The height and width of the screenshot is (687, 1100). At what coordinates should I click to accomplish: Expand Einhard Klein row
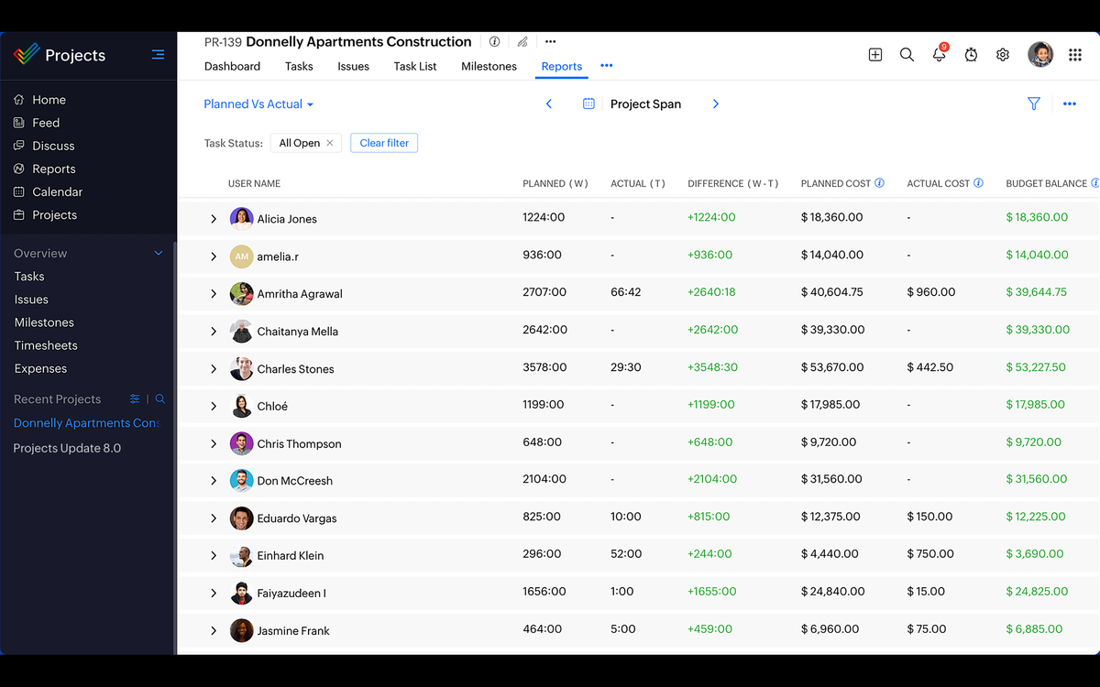tap(214, 556)
